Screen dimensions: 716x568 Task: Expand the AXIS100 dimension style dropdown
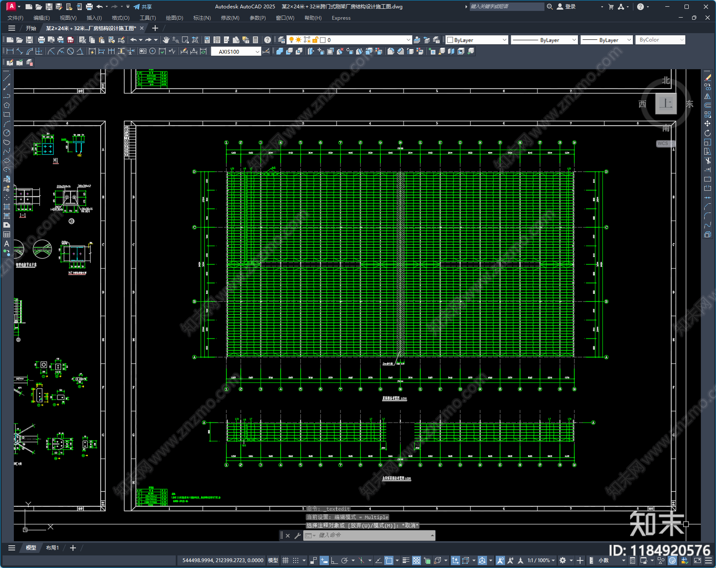click(x=236, y=51)
